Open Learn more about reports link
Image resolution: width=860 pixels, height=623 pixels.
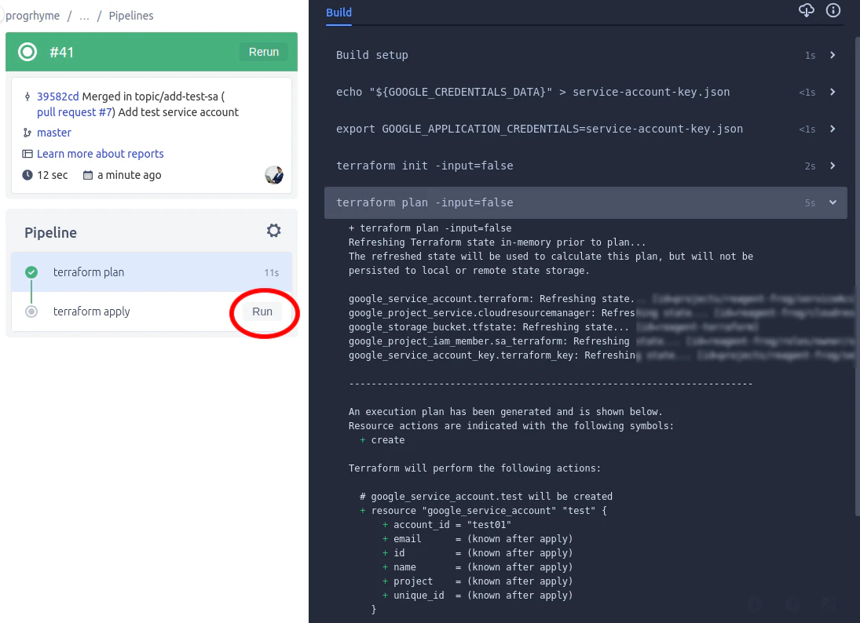pyautogui.click(x=100, y=154)
